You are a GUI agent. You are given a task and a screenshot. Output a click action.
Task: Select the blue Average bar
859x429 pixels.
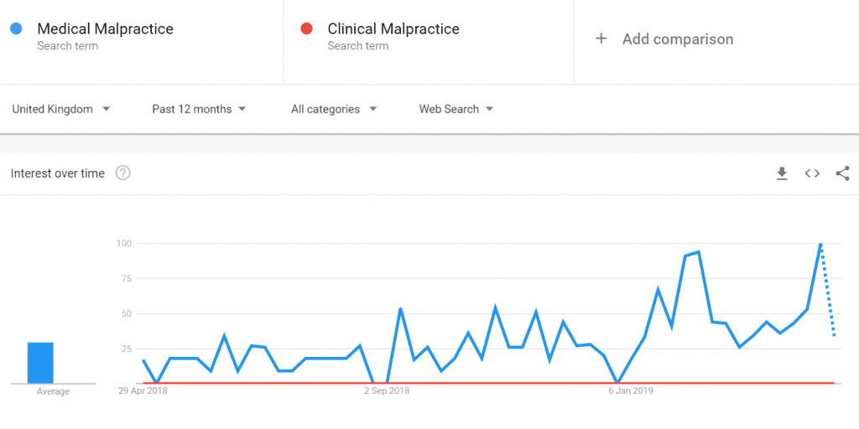pyautogui.click(x=40, y=363)
